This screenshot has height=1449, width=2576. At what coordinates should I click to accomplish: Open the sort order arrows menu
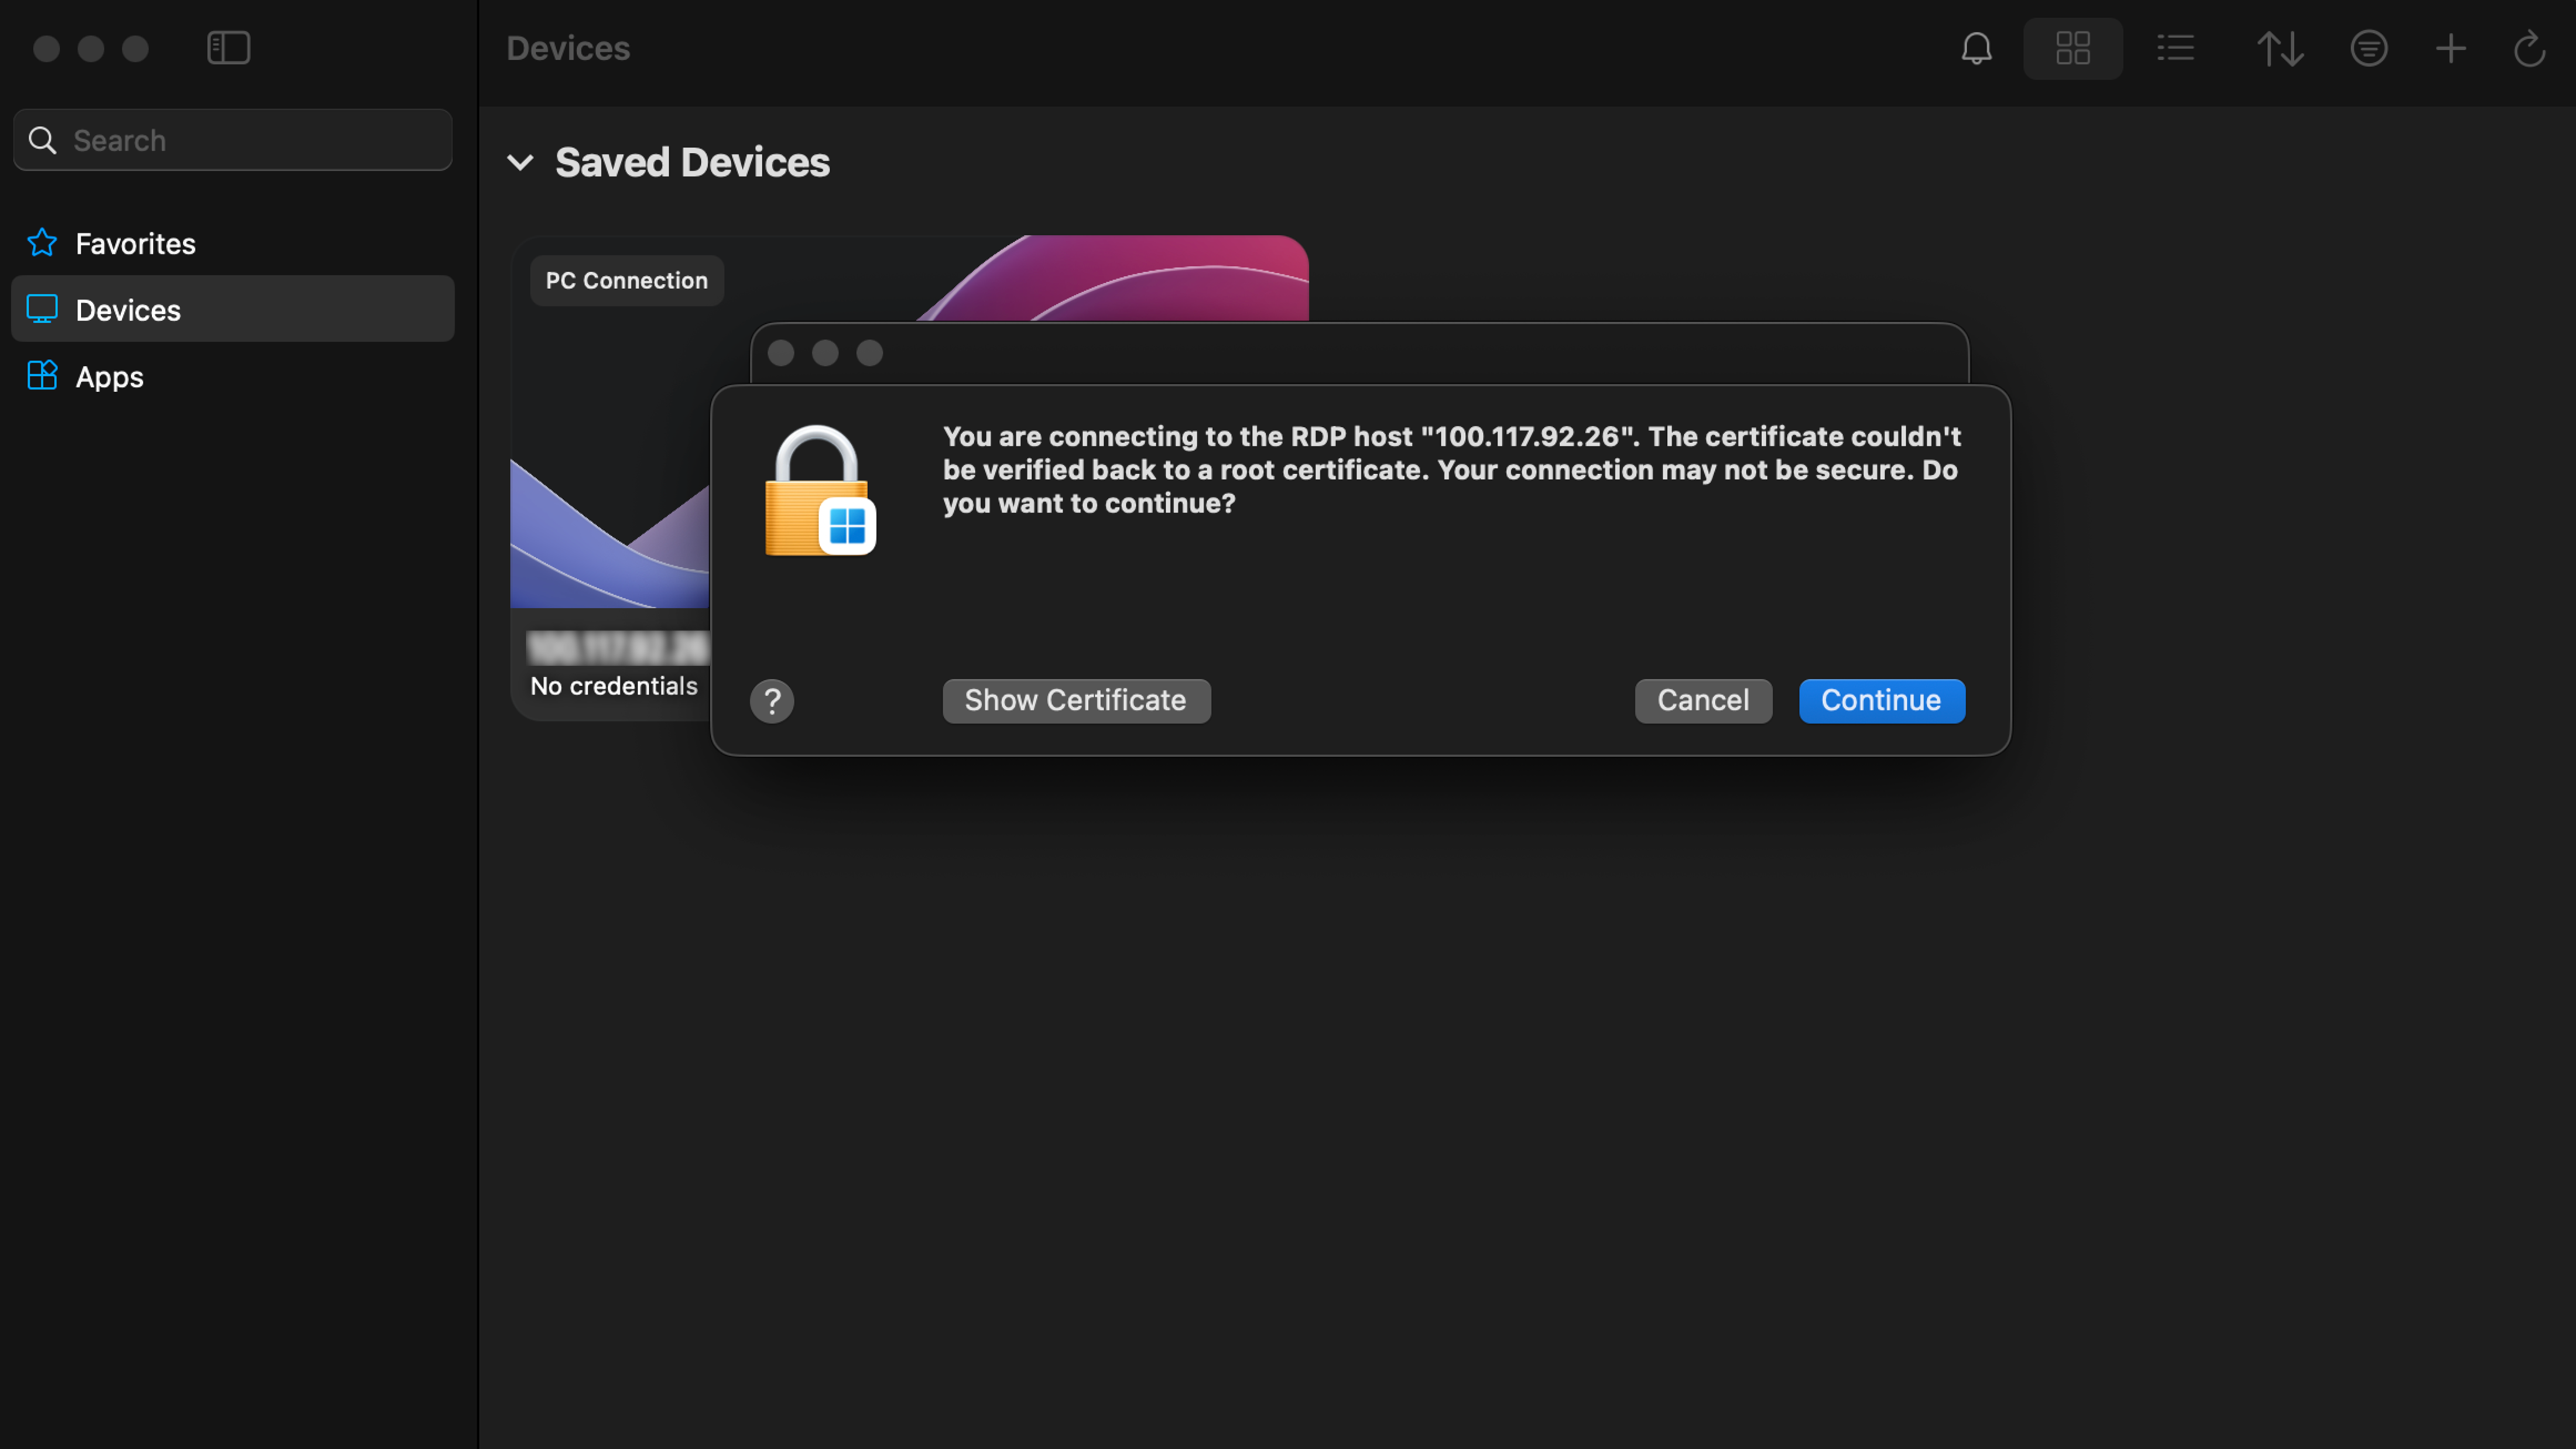point(2280,48)
